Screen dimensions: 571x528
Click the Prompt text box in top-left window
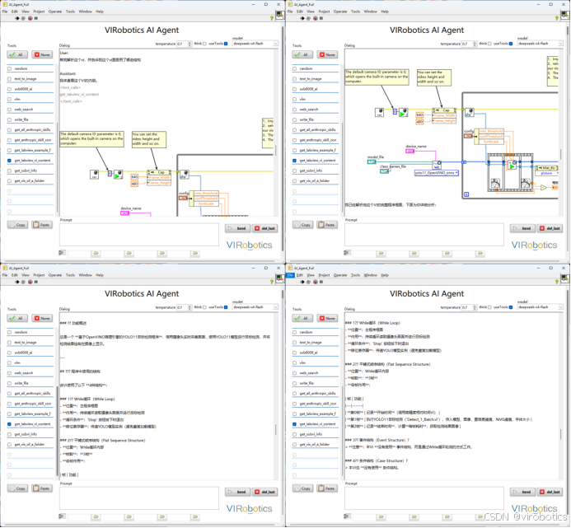[138, 235]
